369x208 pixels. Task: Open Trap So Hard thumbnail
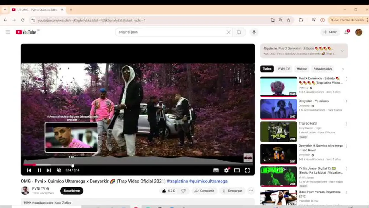pyautogui.click(x=278, y=131)
